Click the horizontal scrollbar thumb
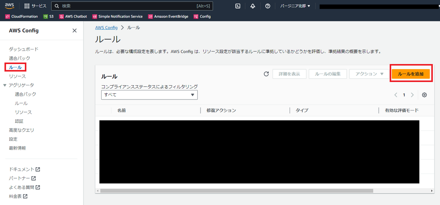This screenshot has height=205, width=440. pos(236,191)
